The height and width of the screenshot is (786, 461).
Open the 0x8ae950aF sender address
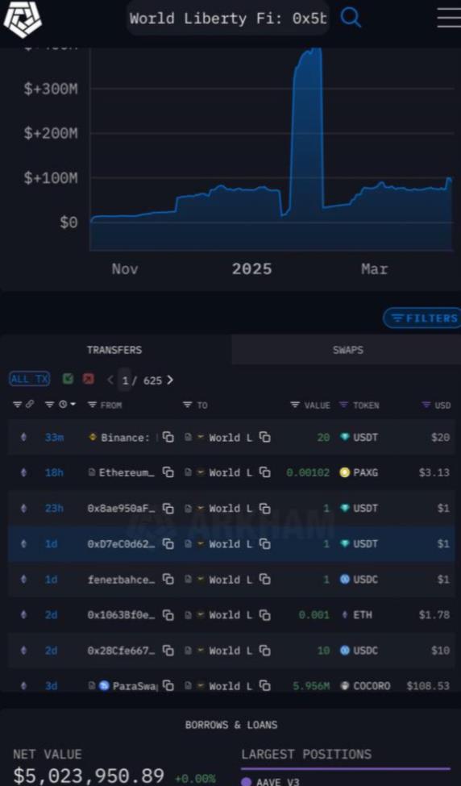[121, 509]
